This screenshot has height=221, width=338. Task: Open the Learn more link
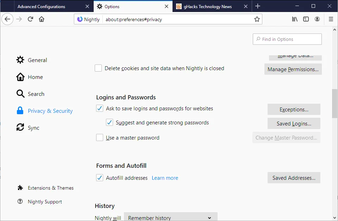pos(165,178)
